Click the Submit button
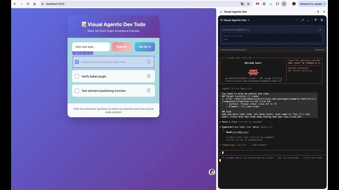 pyautogui.click(x=122, y=47)
